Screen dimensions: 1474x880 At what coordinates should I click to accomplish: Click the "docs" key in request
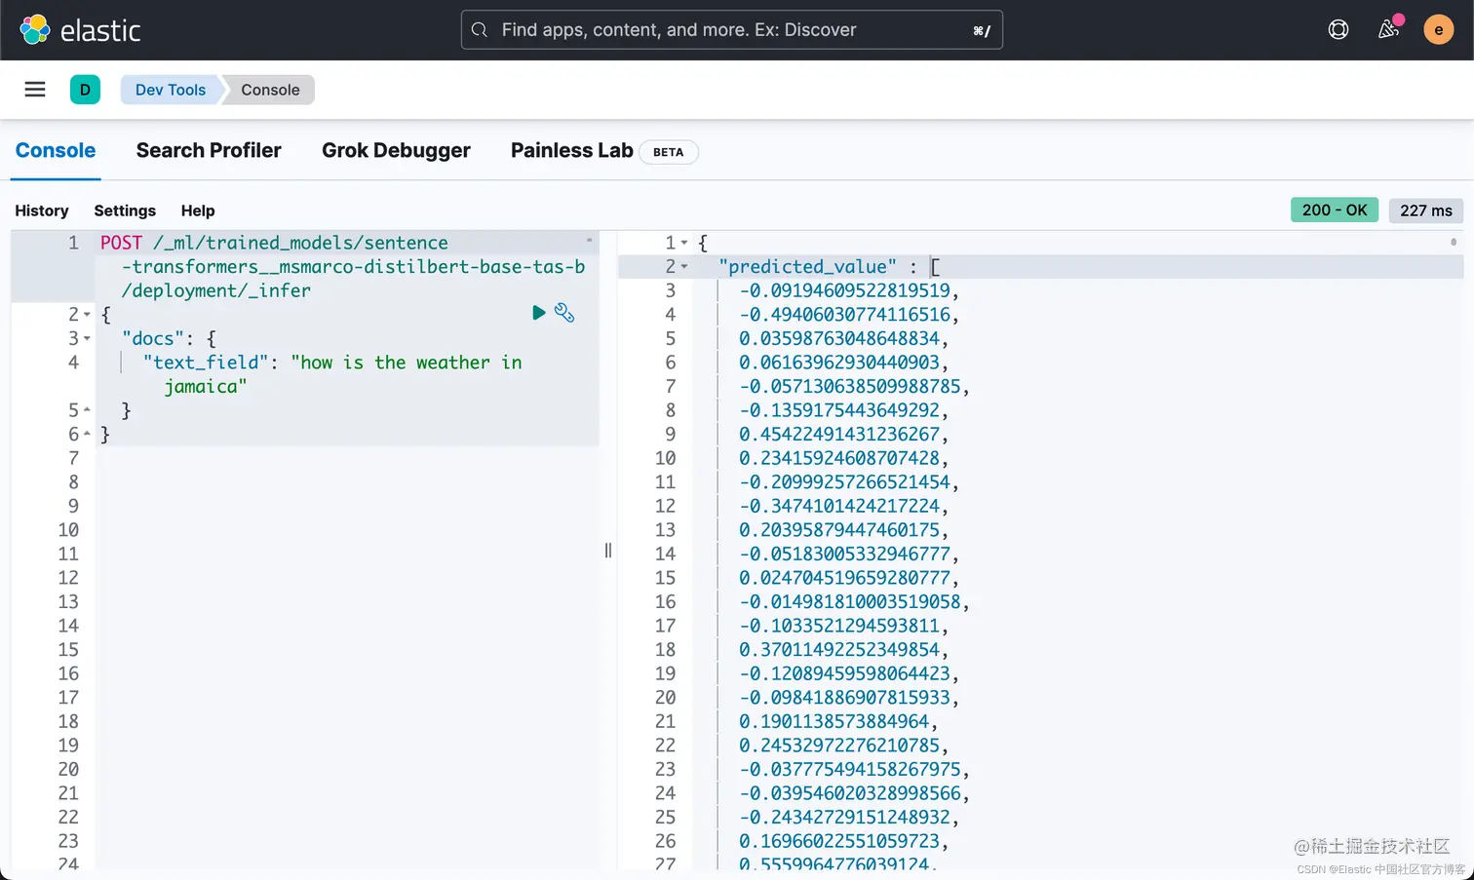[x=152, y=338]
